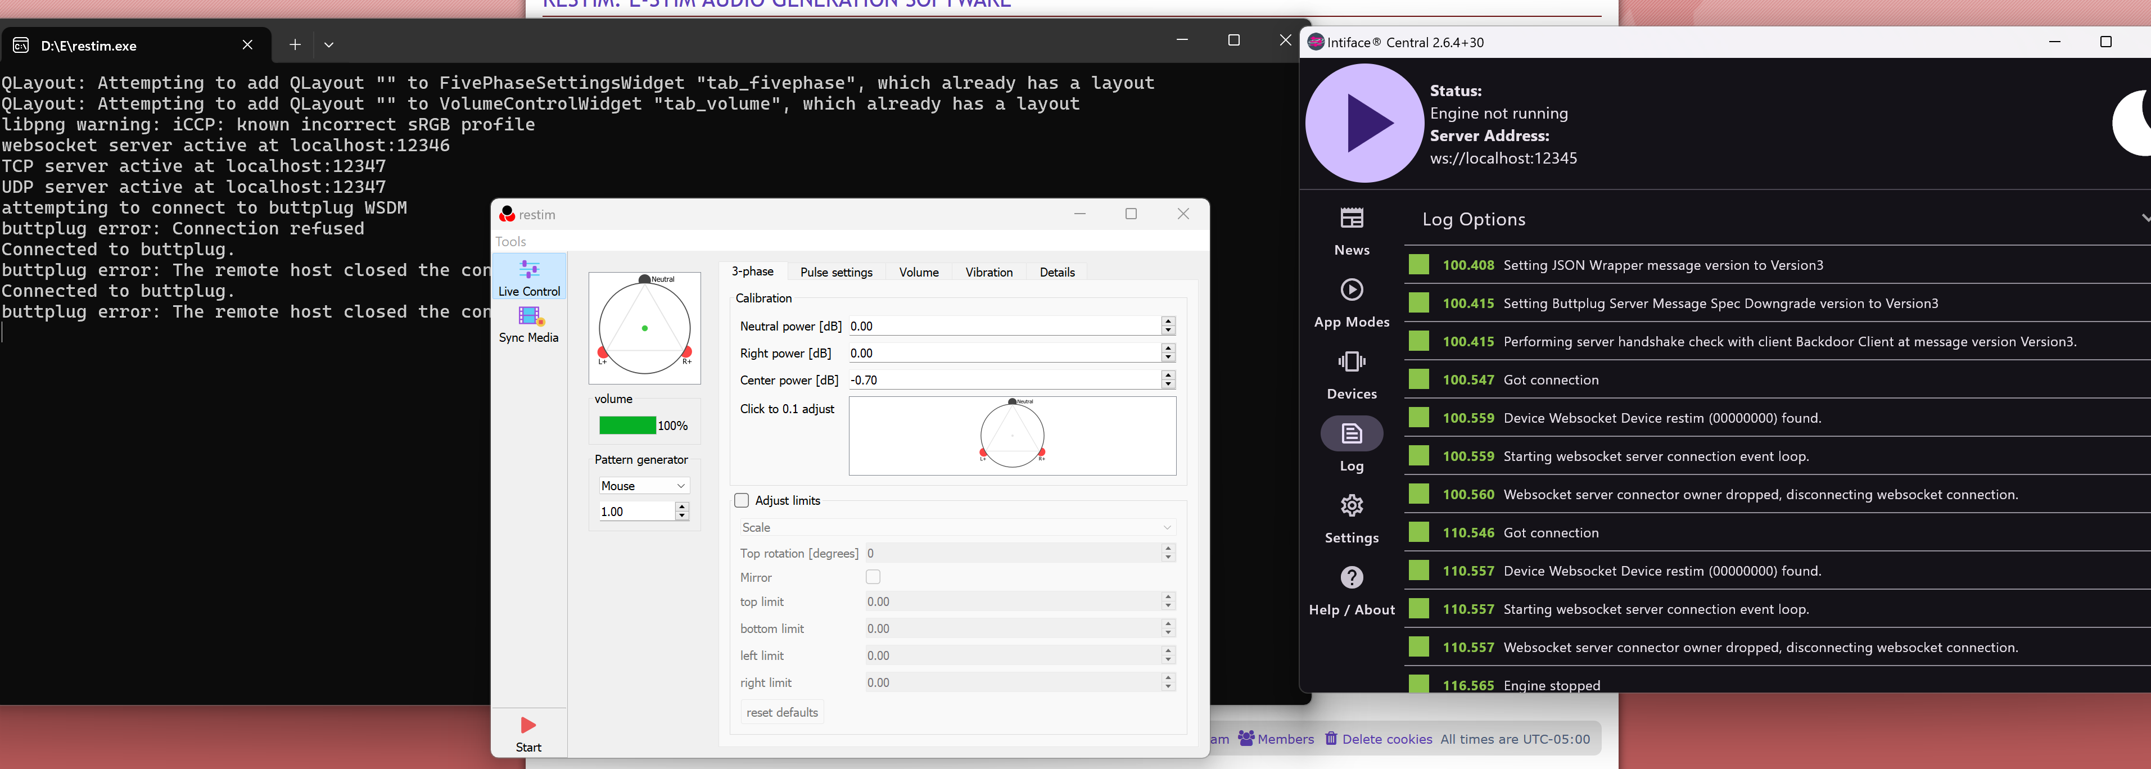Select the Log page in Intiface
The width and height of the screenshot is (2151, 769).
[x=1352, y=445]
